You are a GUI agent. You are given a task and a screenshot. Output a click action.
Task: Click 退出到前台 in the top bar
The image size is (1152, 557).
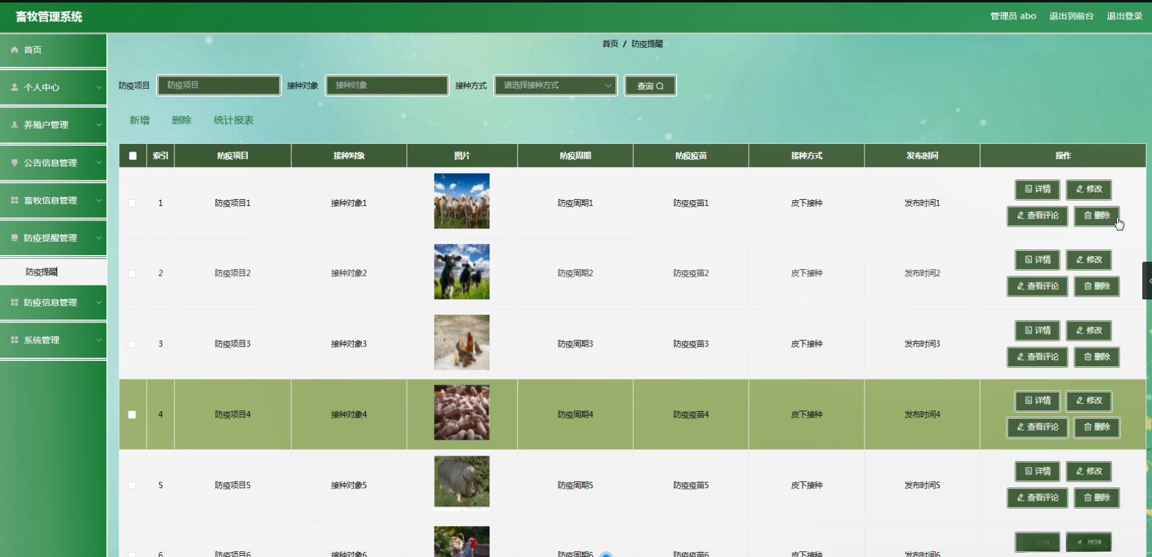click(x=1071, y=16)
